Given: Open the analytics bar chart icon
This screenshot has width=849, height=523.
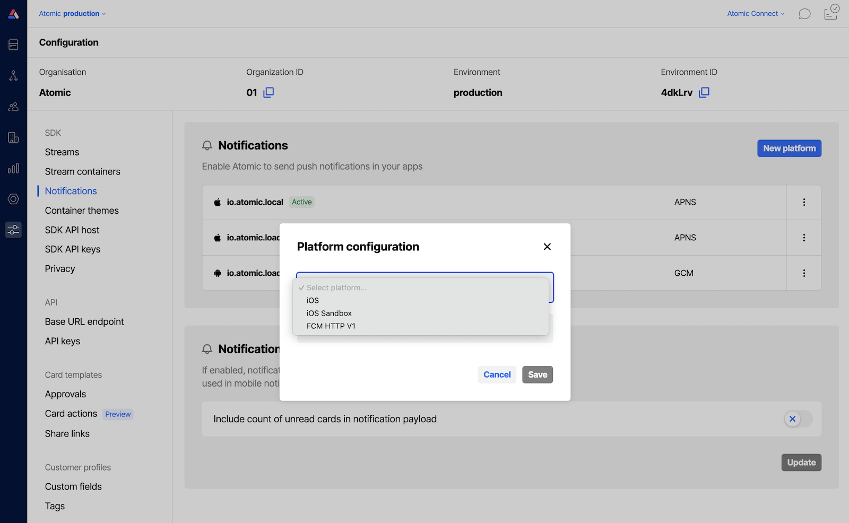Looking at the screenshot, I should pyautogui.click(x=13, y=168).
